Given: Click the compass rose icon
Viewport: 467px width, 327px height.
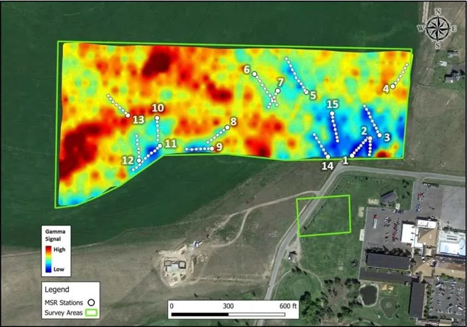Looking at the screenshot, I should (x=437, y=29).
